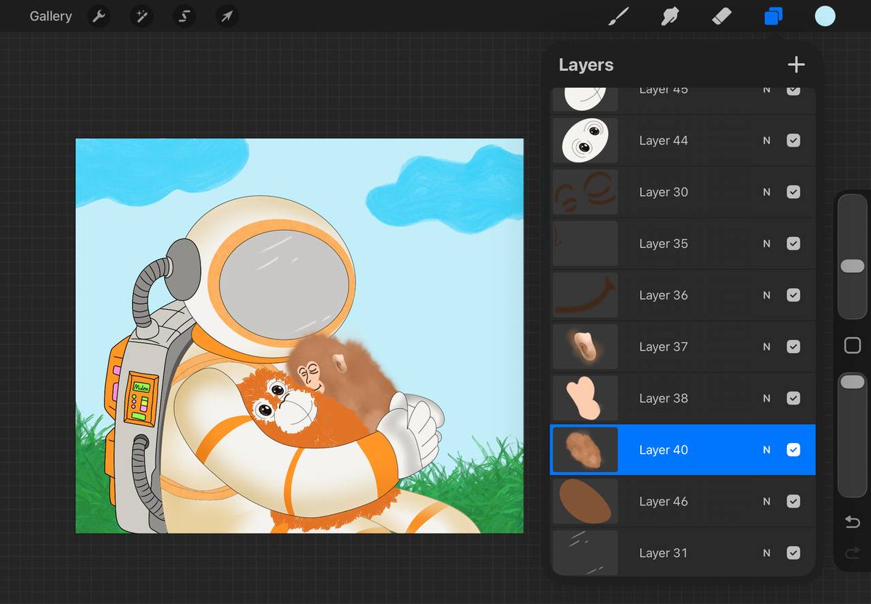Open blend mode N for Layer 40
Viewport: 871px width, 604px height.
point(766,450)
